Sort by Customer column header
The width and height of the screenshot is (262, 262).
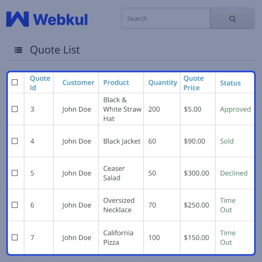[x=78, y=83]
